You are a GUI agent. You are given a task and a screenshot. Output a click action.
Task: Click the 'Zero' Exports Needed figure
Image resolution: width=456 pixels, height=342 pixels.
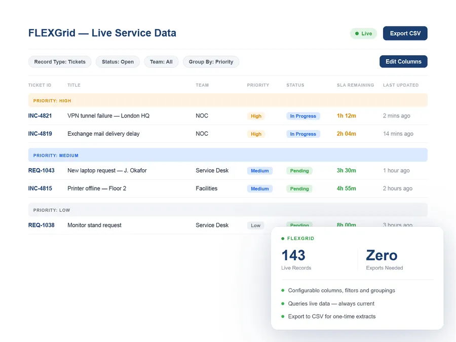(382, 255)
